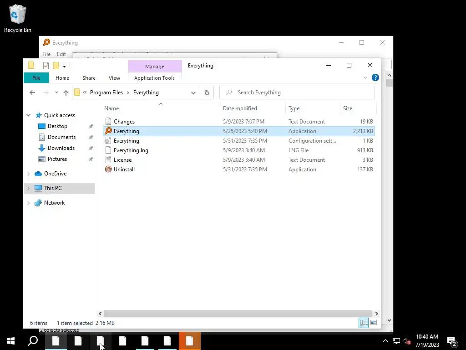The height and width of the screenshot is (350, 466).
Task: Click the Everything.lng file icon
Action: pos(108,150)
